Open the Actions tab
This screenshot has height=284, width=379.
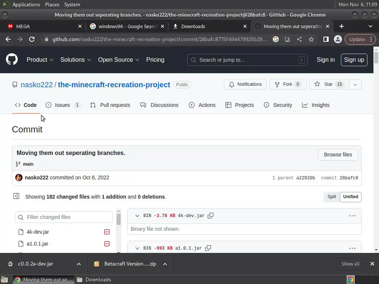coord(202,105)
